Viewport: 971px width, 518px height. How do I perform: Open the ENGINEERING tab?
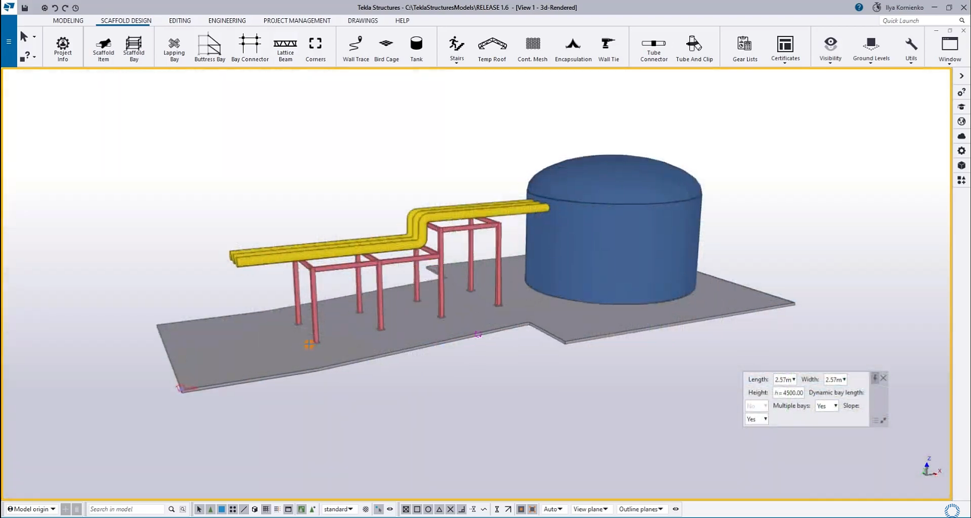227,21
